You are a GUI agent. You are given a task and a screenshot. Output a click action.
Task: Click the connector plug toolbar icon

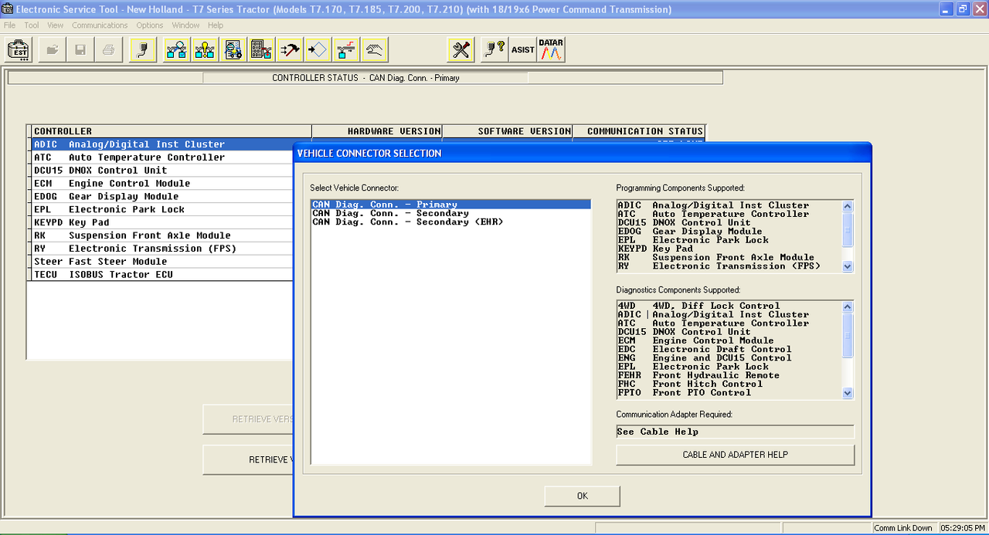coord(144,50)
